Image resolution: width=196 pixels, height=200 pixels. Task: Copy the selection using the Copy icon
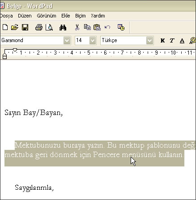[87, 27]
